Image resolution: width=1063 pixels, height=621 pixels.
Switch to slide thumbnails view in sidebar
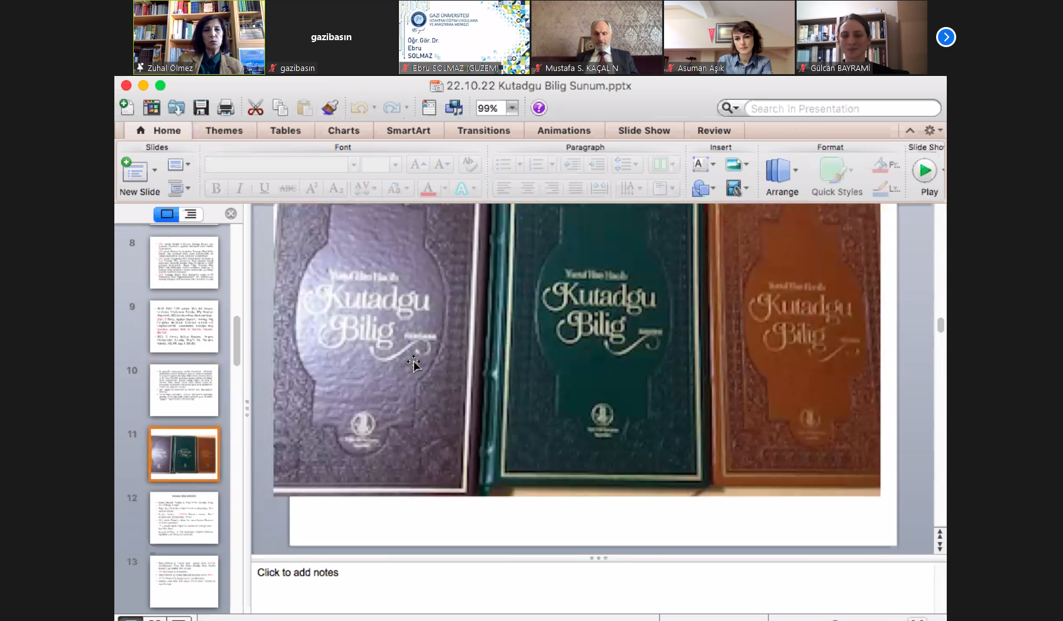tap(166, 214)
